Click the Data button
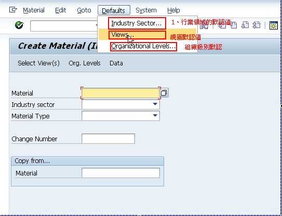This screenshot has width=282, height=216. 116,63
